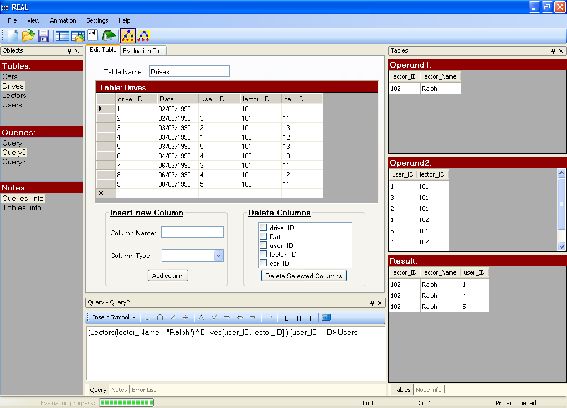Click inside the query text editor
This screenshot has width=567, height=408.
coord(236,353)
